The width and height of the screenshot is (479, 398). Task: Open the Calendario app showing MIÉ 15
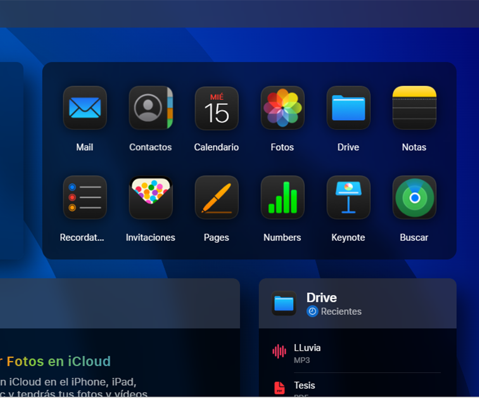[x=217, y=108]
